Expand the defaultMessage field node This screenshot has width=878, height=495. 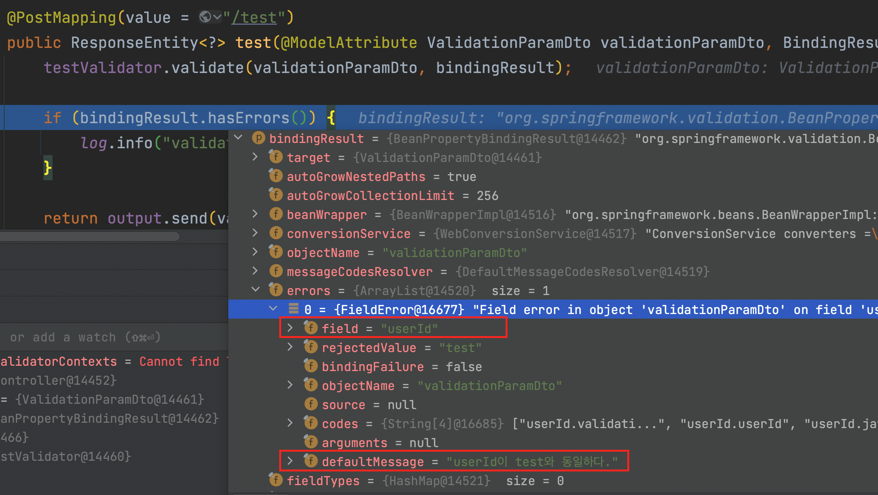click(x=290, y=461)
